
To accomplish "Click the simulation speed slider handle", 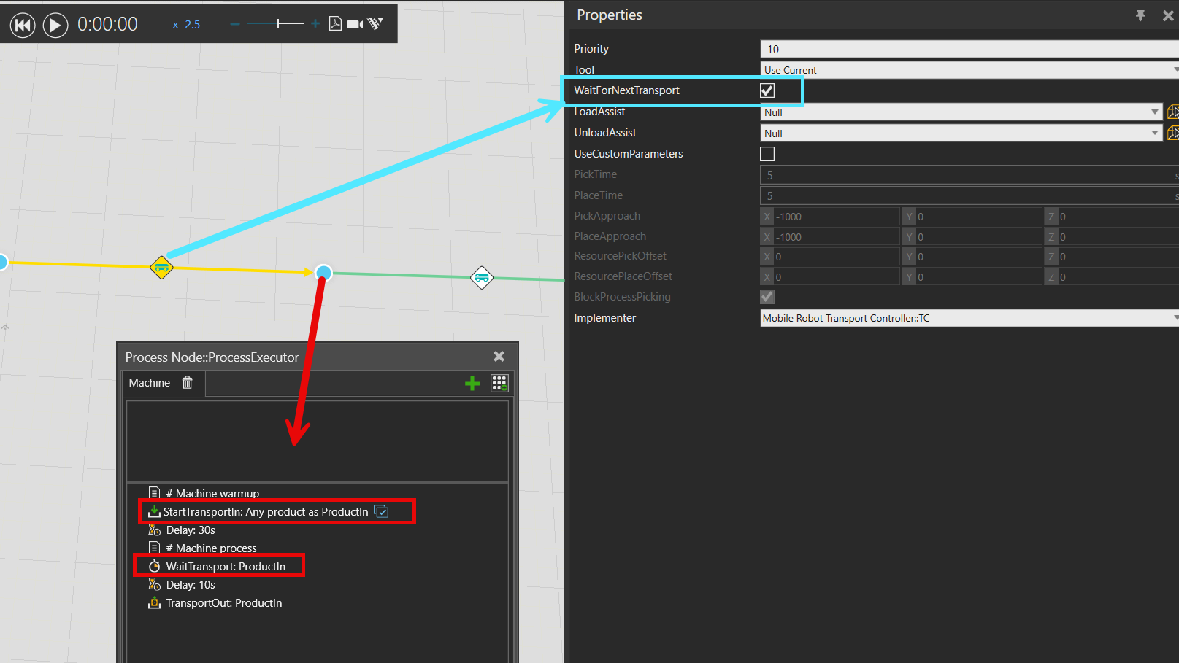I will click(x=278, y=24).
